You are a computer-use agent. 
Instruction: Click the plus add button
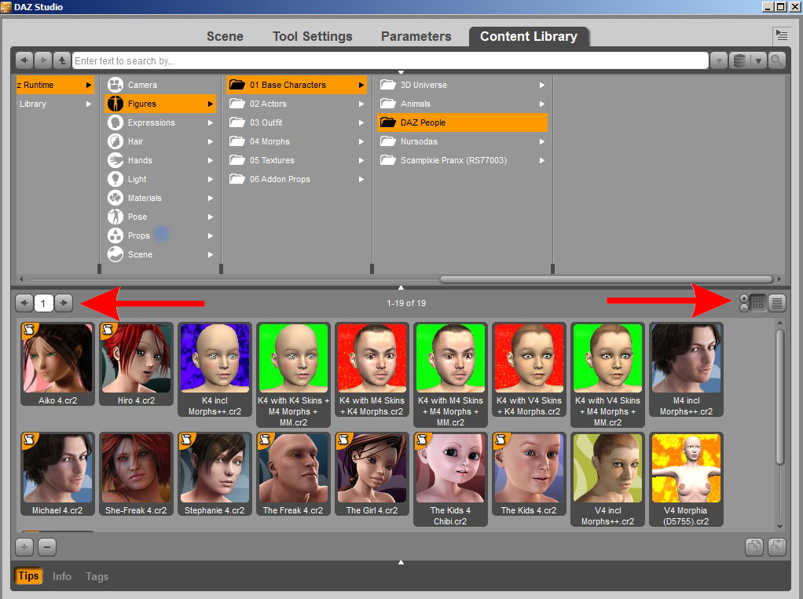tap(24, 547)
